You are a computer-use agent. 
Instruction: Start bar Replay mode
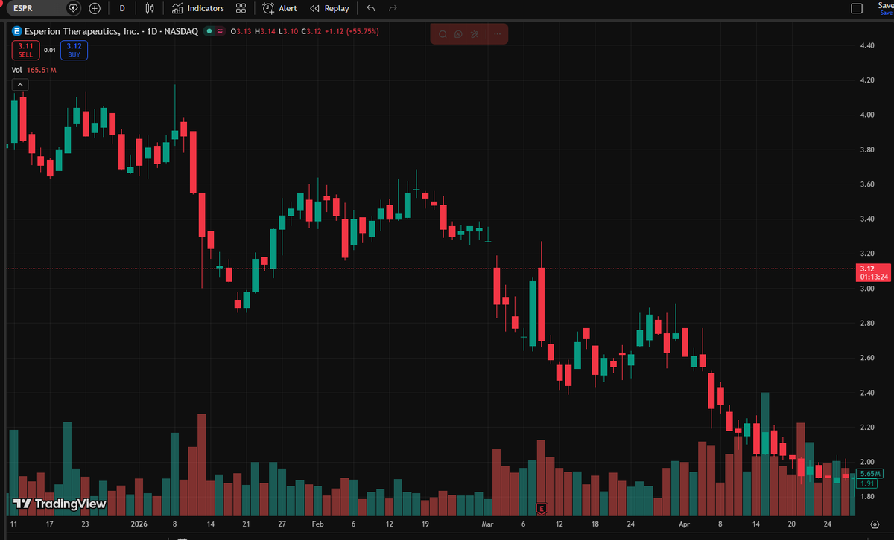tap(329, 8)
